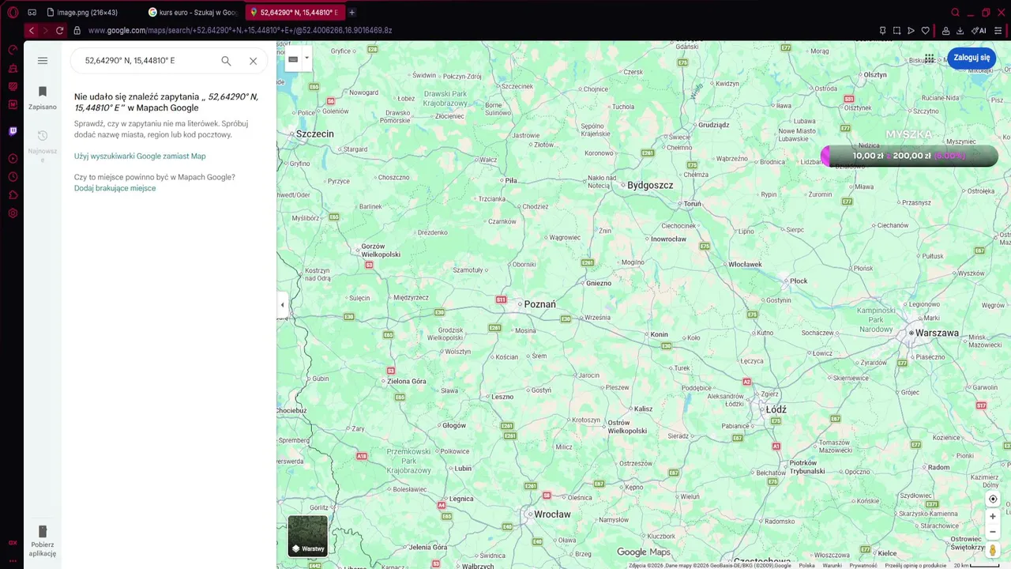This screenshot has width=1011, height=569.
Task: Click the Warunki footer link
Action: click(x=832, y=565)
